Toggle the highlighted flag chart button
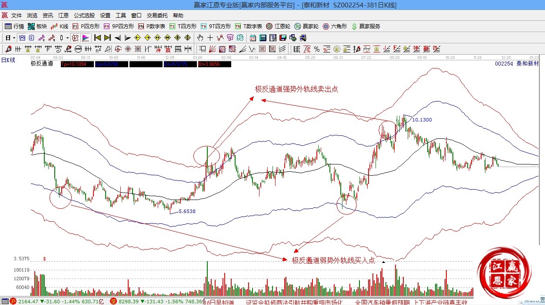The image size is (545, 305). click(86, 38)
